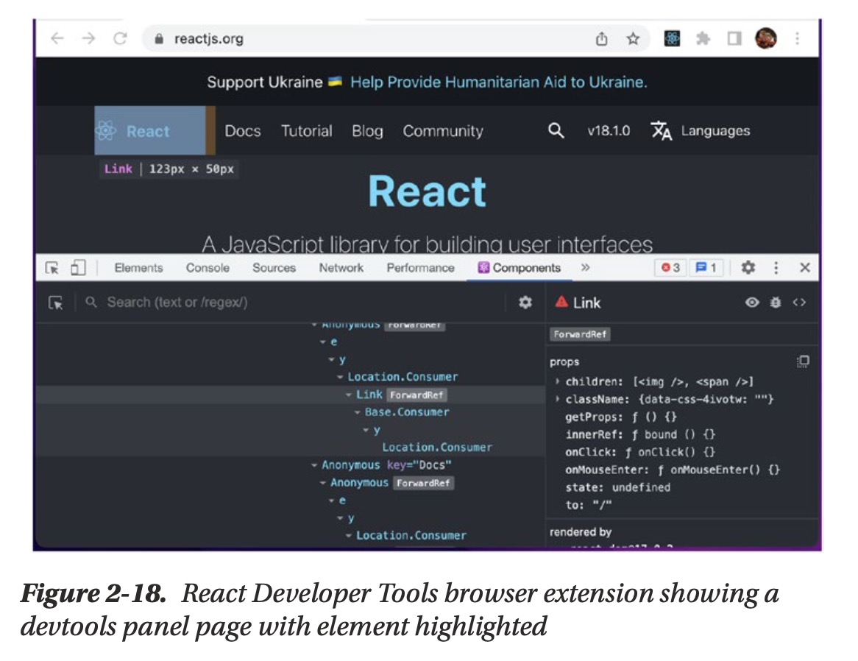Open the Network tab
The width and height of the screenshot is (858, 661).
[x=341, y=268]
